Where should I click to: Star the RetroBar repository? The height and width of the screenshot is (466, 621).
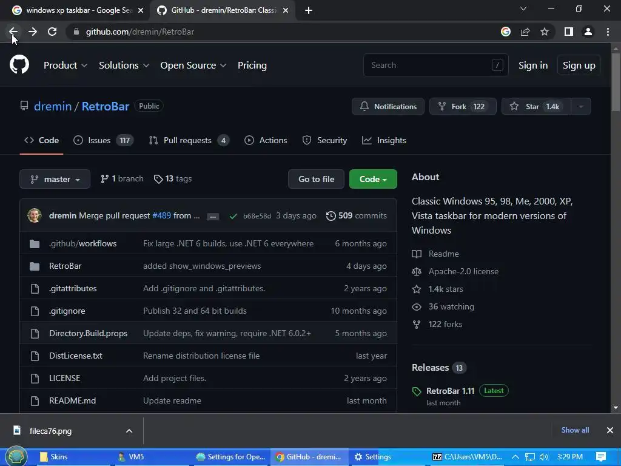coord(536,106)
